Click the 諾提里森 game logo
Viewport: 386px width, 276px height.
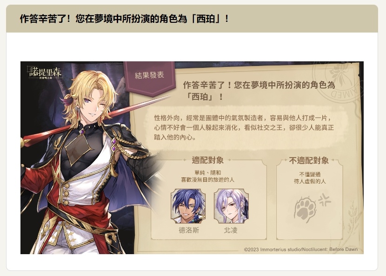click(45, 73)
